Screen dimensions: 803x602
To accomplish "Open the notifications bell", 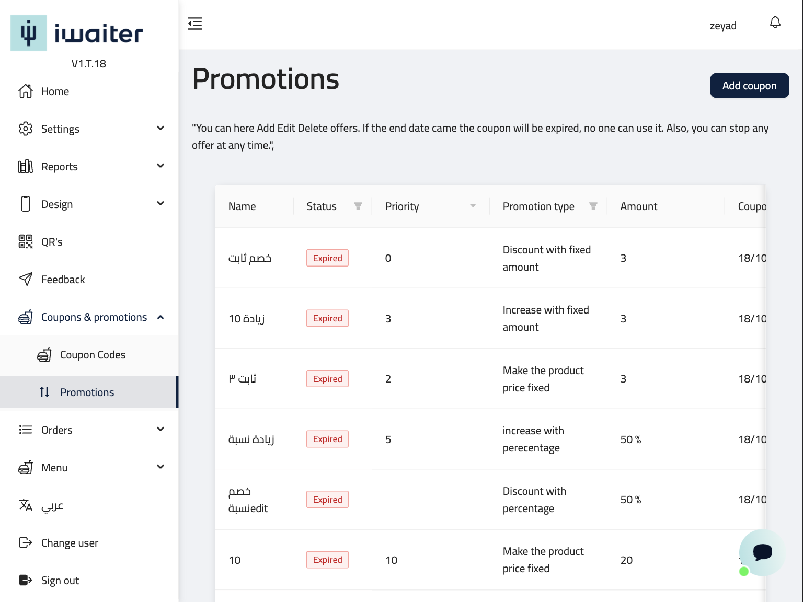I will click(x=775, y=22).
